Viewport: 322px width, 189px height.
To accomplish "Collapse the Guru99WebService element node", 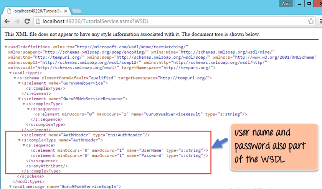I will point(20,83).
